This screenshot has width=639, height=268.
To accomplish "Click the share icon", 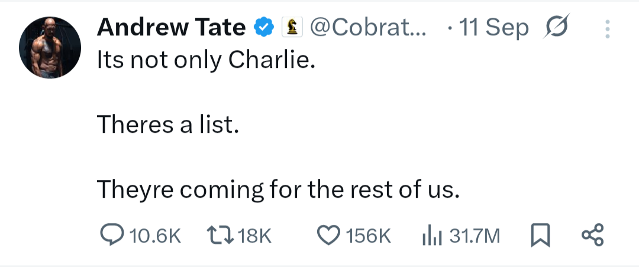I will tap(592, 235).
